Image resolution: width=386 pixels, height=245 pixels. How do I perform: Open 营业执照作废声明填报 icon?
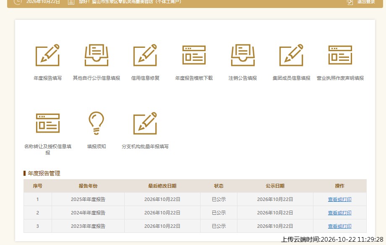340,55
